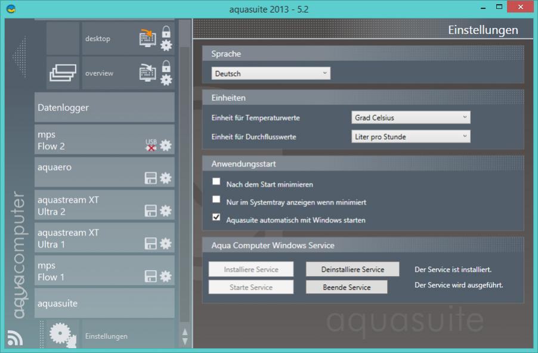Open gear settings for mps Flow 2
The height and width of the screenshot is (353, 538).
pos(166,145)
